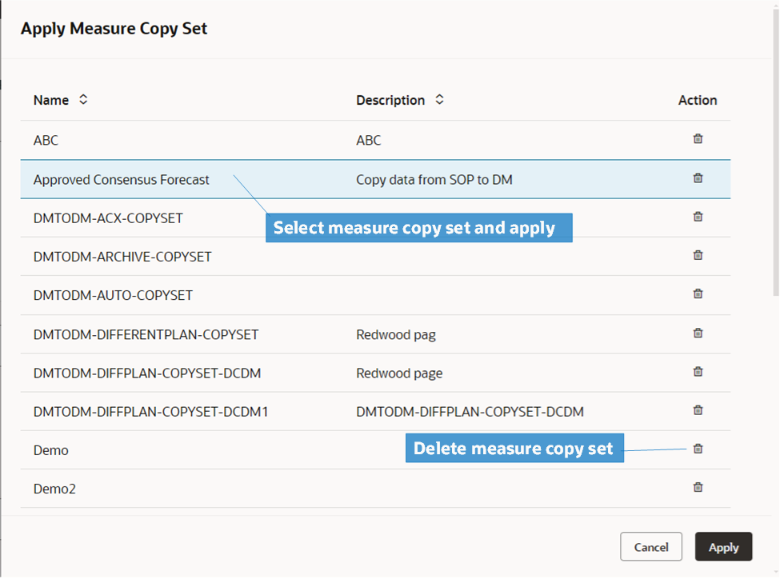The image size is (780, 579).
Task: Toggle sort order on the Name column
Action: click(81, 100)
